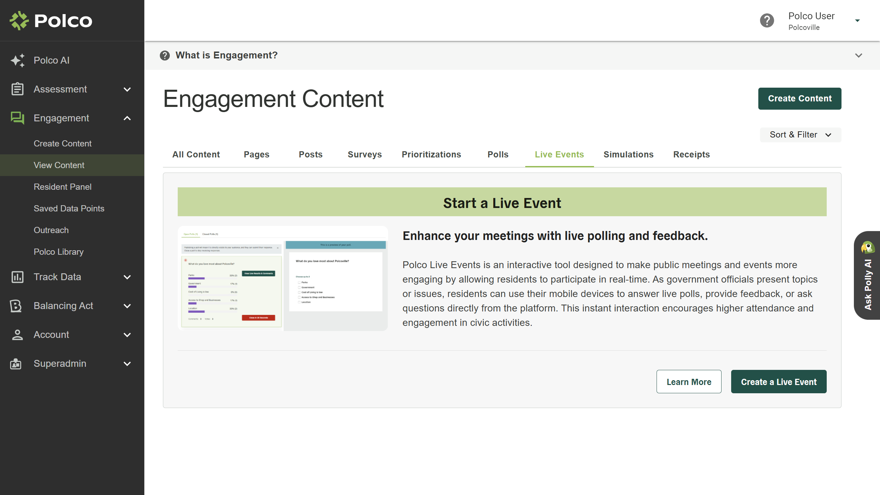Click the live polling preview thumbnail
Viewport: 880px width, 495px height.
(x=283, y=278)
